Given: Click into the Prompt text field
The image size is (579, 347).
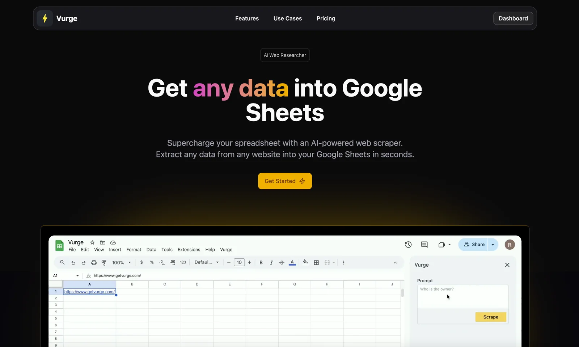Looking at the screenshot, I should [x=462, y=297].
